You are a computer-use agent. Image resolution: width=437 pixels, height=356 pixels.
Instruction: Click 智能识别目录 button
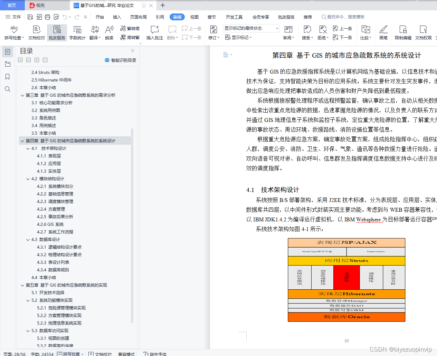coord(120,60)
